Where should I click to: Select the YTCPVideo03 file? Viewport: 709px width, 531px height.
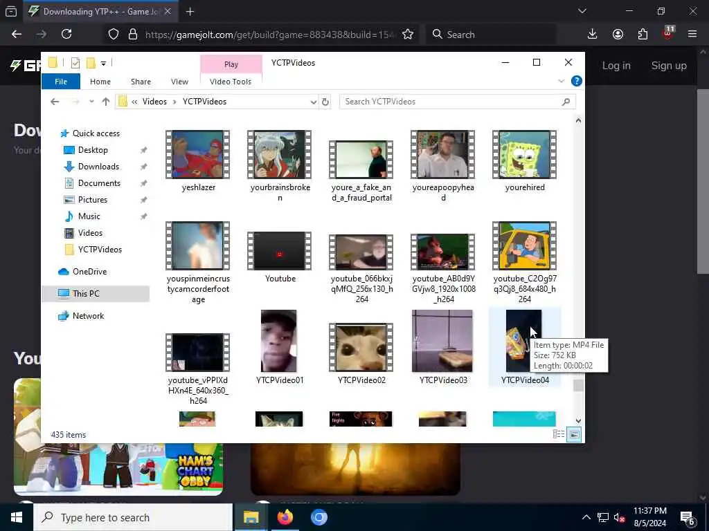[x=443, y=347]
